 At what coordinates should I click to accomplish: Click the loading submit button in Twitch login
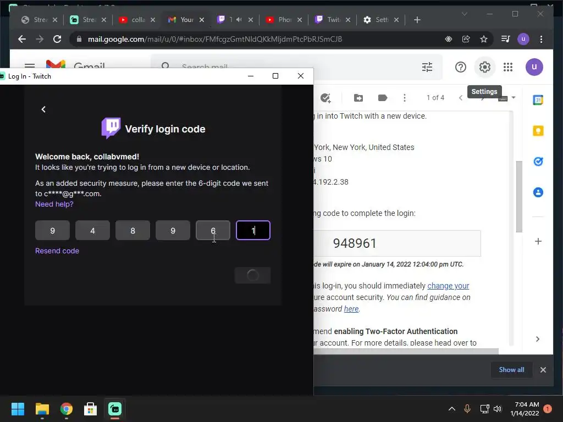(x=252, y=275)
